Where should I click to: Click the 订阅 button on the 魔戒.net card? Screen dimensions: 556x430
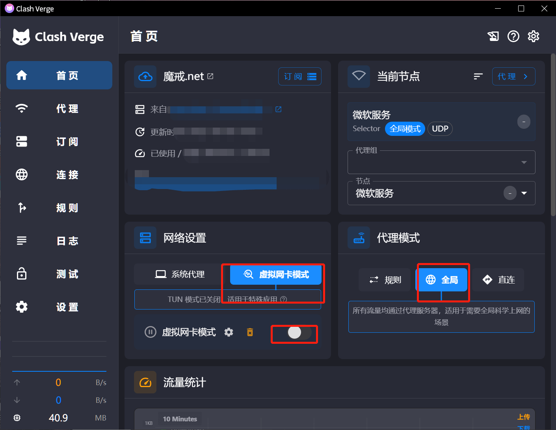(x=300, y=76)
